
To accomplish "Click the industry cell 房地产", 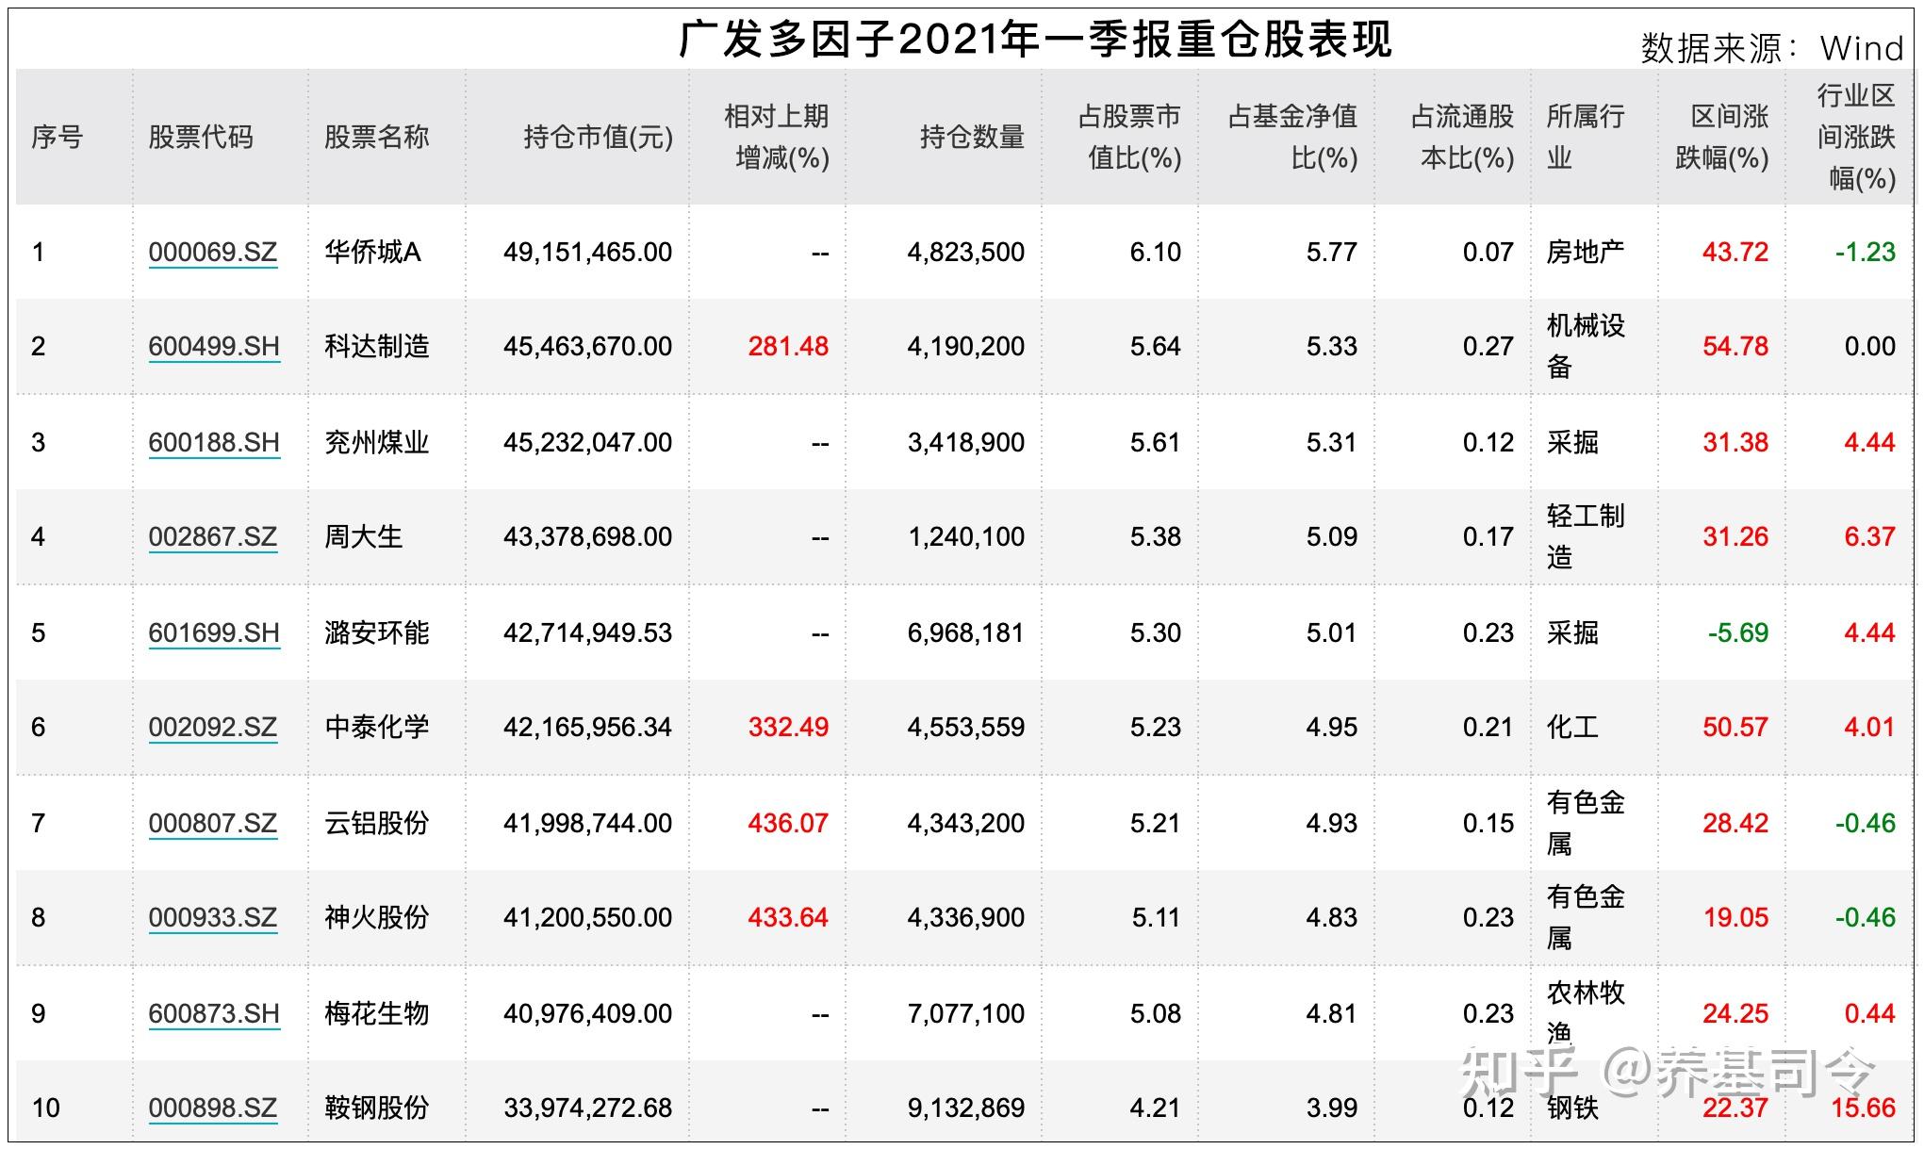I will [1586, 253].
